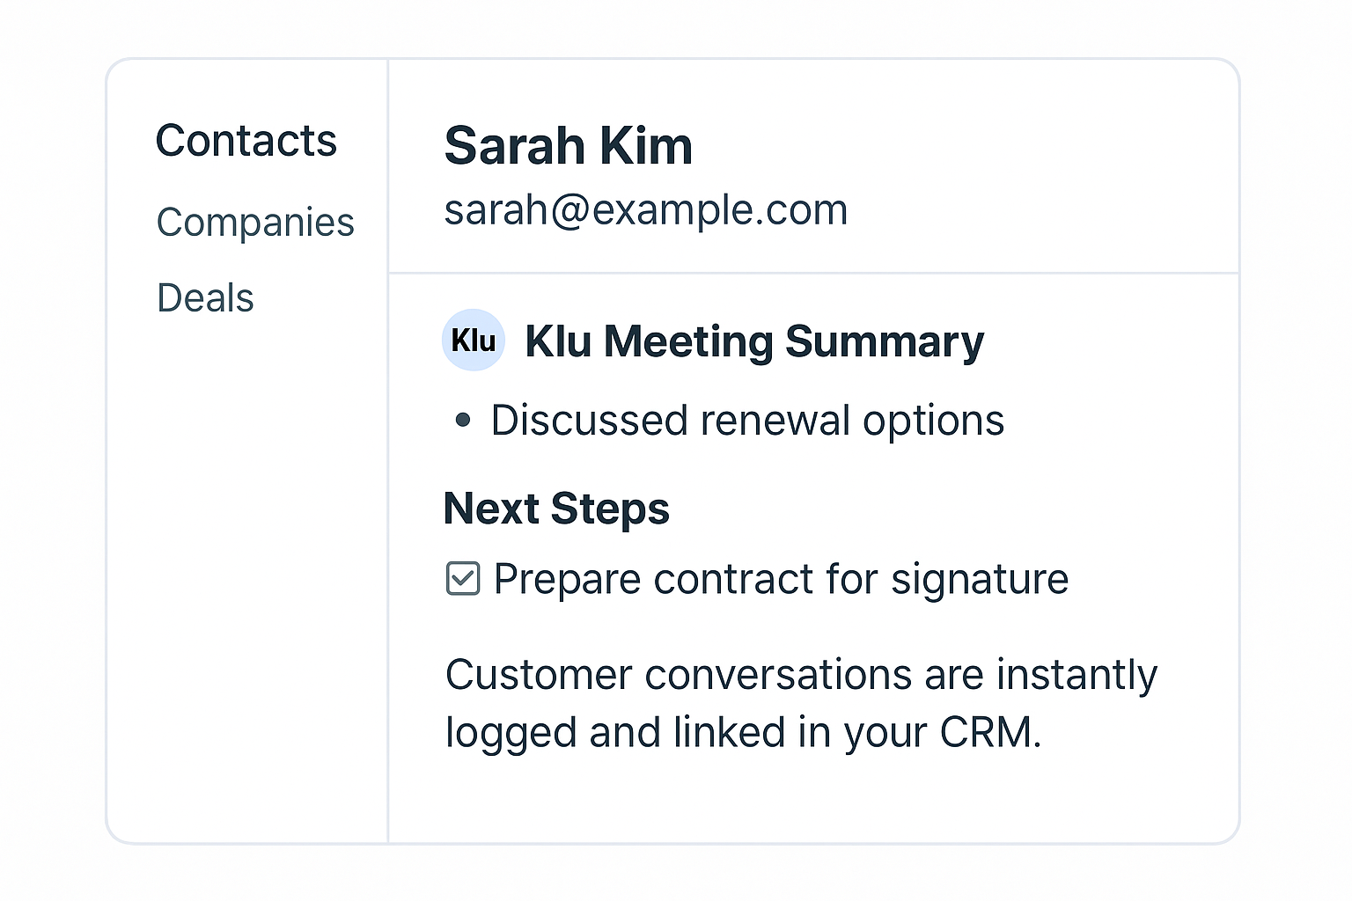1352x901 pixels.
Task: Open the Klu Meeting Summary heading
Action: pos(753,341)
